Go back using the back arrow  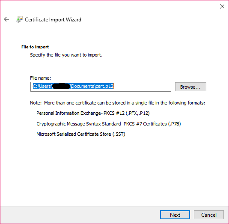6,19
